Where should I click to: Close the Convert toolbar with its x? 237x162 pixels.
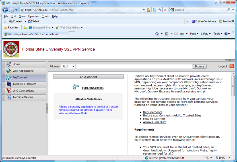tap(5, 21)
